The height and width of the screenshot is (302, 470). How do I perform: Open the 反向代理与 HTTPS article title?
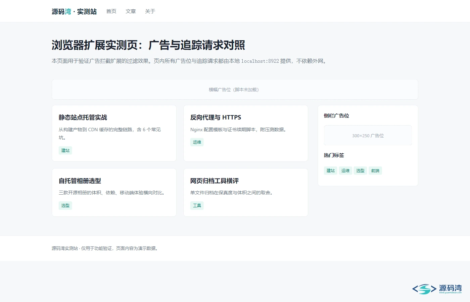click(216, 117)
